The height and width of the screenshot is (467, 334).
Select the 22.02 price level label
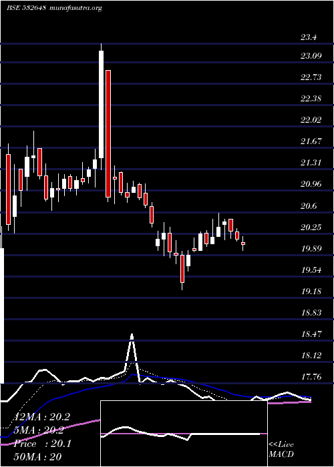pos(311,119)
